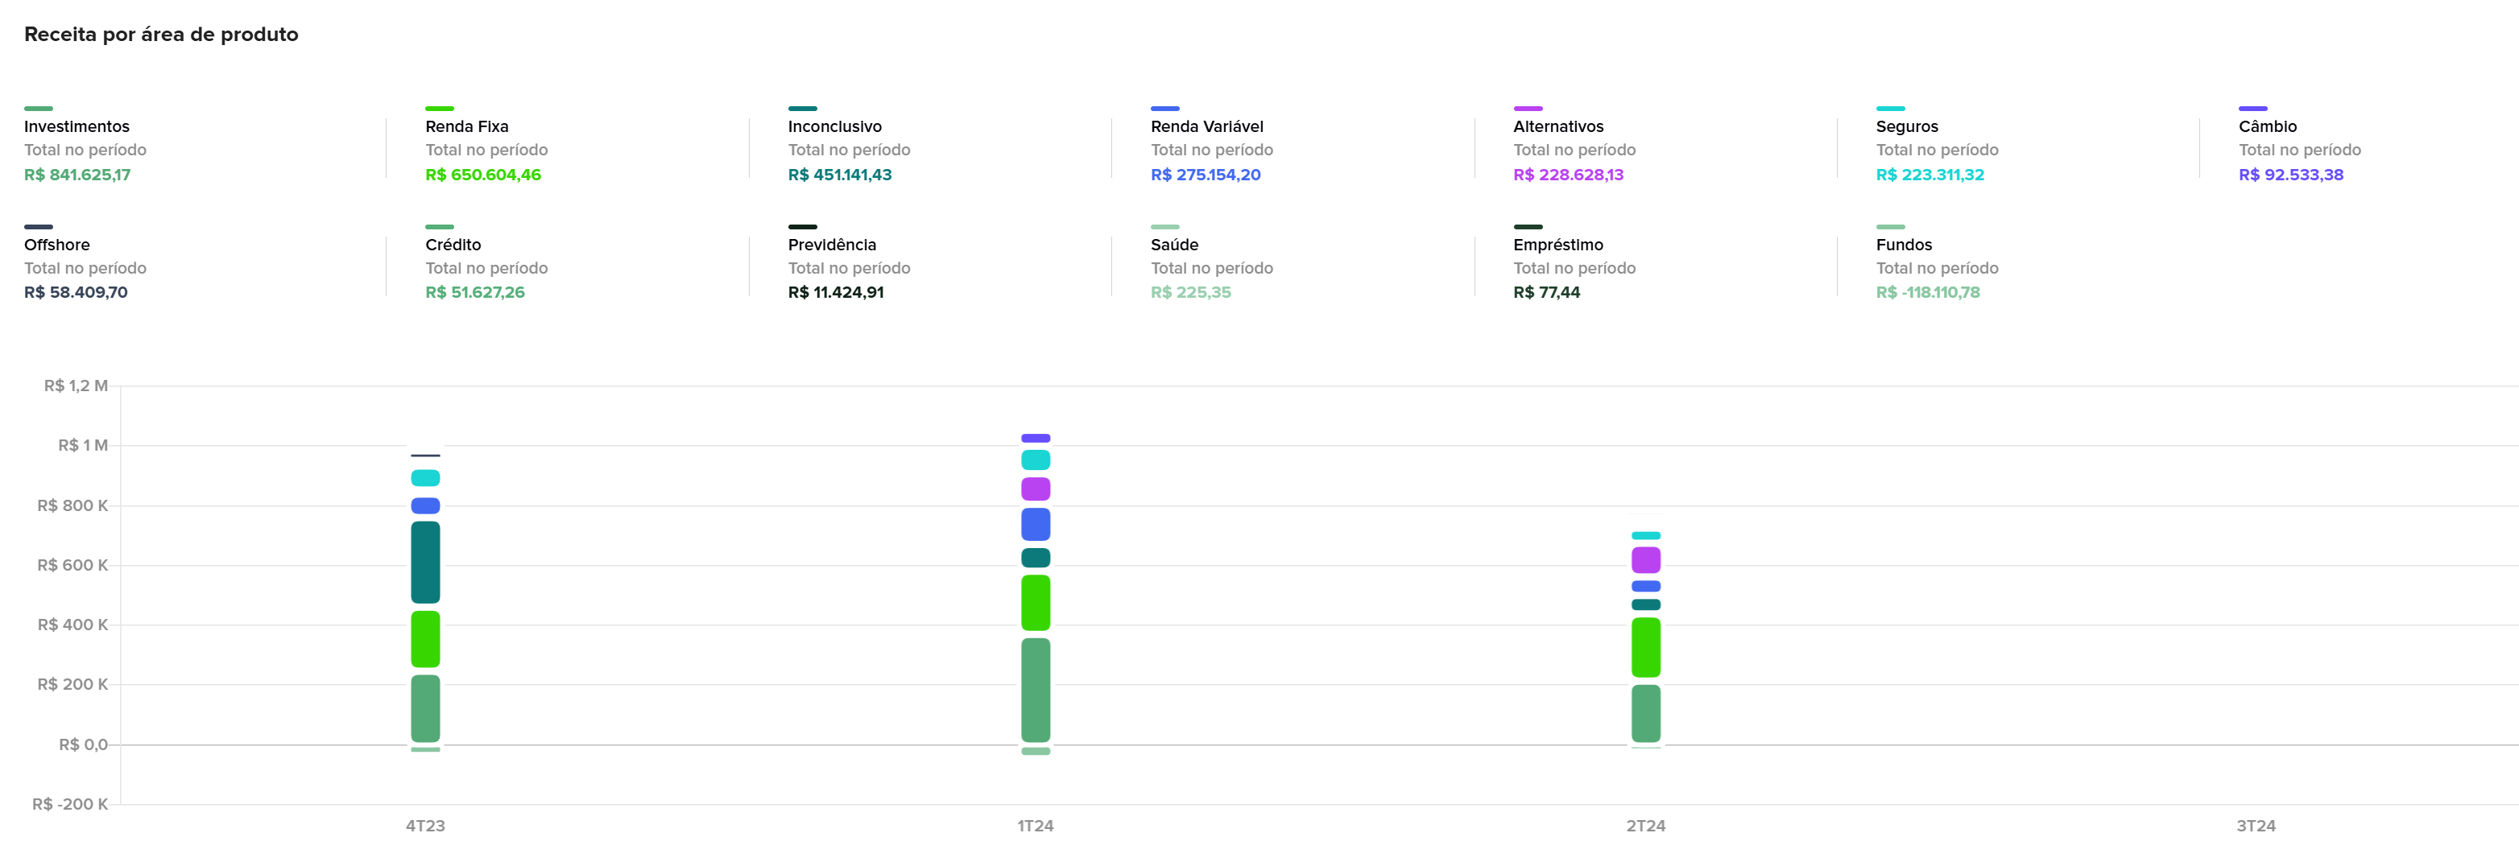The height and width of the screenshot is (866, 2519).
Task: Toggle the Renda Variável legend entry
Action: [1206, 126]
